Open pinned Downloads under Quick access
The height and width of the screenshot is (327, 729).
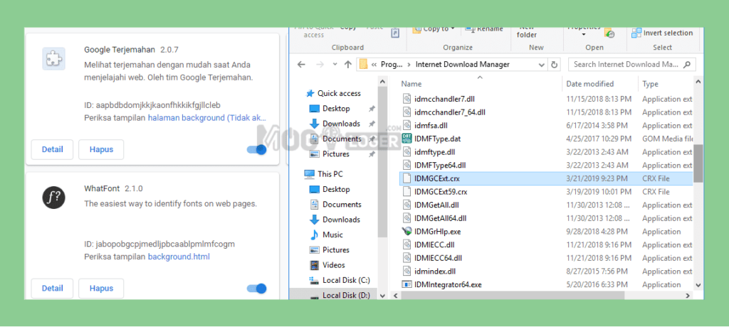(341, 124)
